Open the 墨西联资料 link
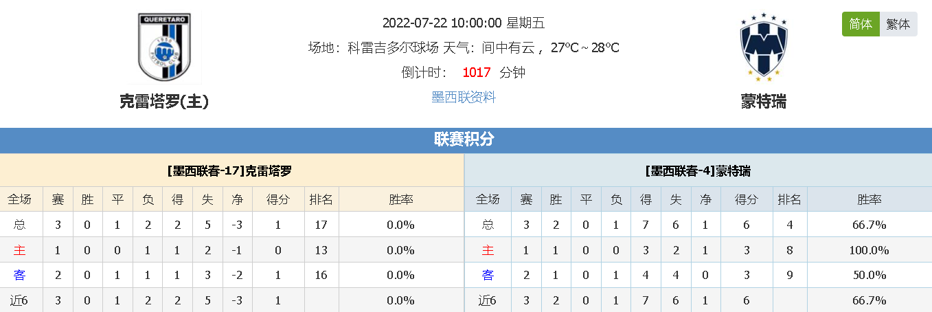932x312 pixels. pos(464,97)
